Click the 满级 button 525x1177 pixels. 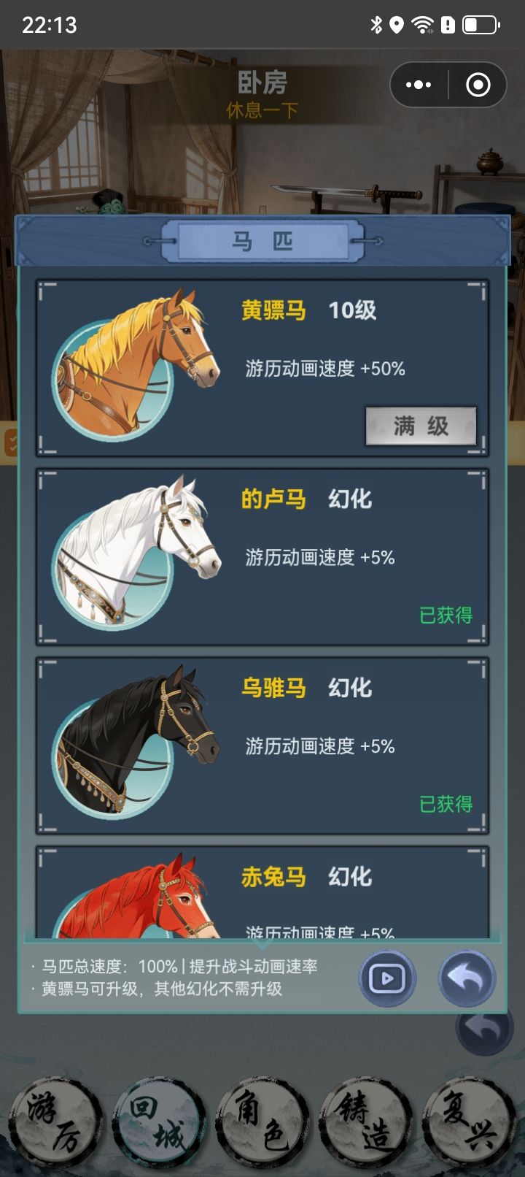point(421,426)
